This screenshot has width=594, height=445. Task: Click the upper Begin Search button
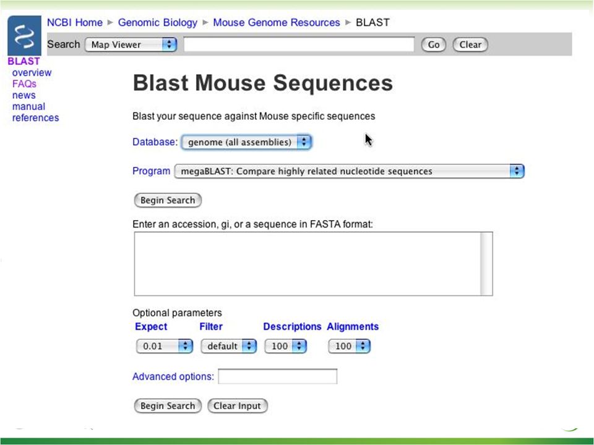point(168,200)
